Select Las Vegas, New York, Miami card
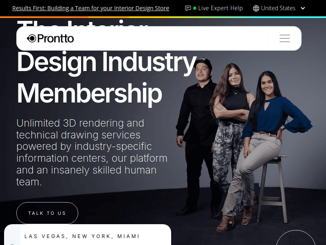Screen dimensions: 326x245 pyautogui.click(x=88, y=234)
